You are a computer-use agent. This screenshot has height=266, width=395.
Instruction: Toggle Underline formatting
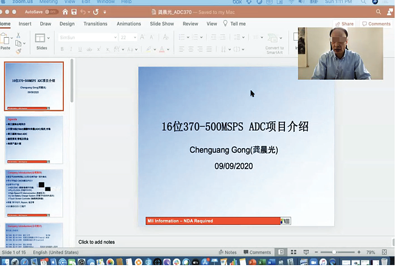(x=80, y=49)
